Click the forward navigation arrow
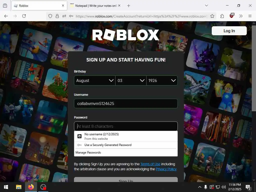 [x=15, y=16]
